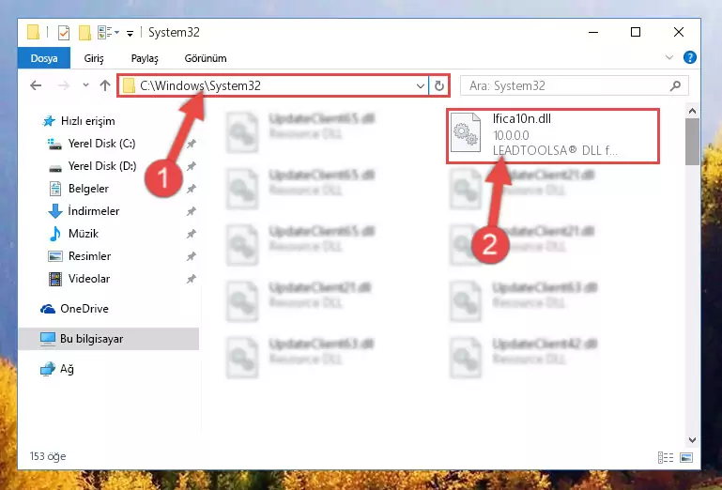The width and height of the screenshot is (722, 490).
Task: Open Resimler folder in sidebar
Action: (89, 256)
